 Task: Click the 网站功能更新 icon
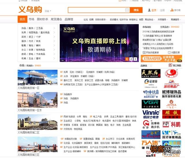pos(144,52)
